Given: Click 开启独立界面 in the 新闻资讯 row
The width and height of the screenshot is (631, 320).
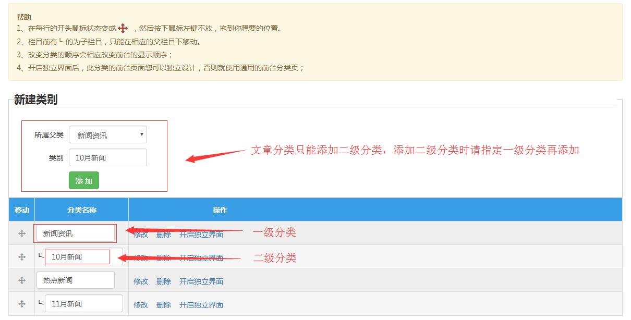Looking at the screenshot, I should click(x=201, y=235).
